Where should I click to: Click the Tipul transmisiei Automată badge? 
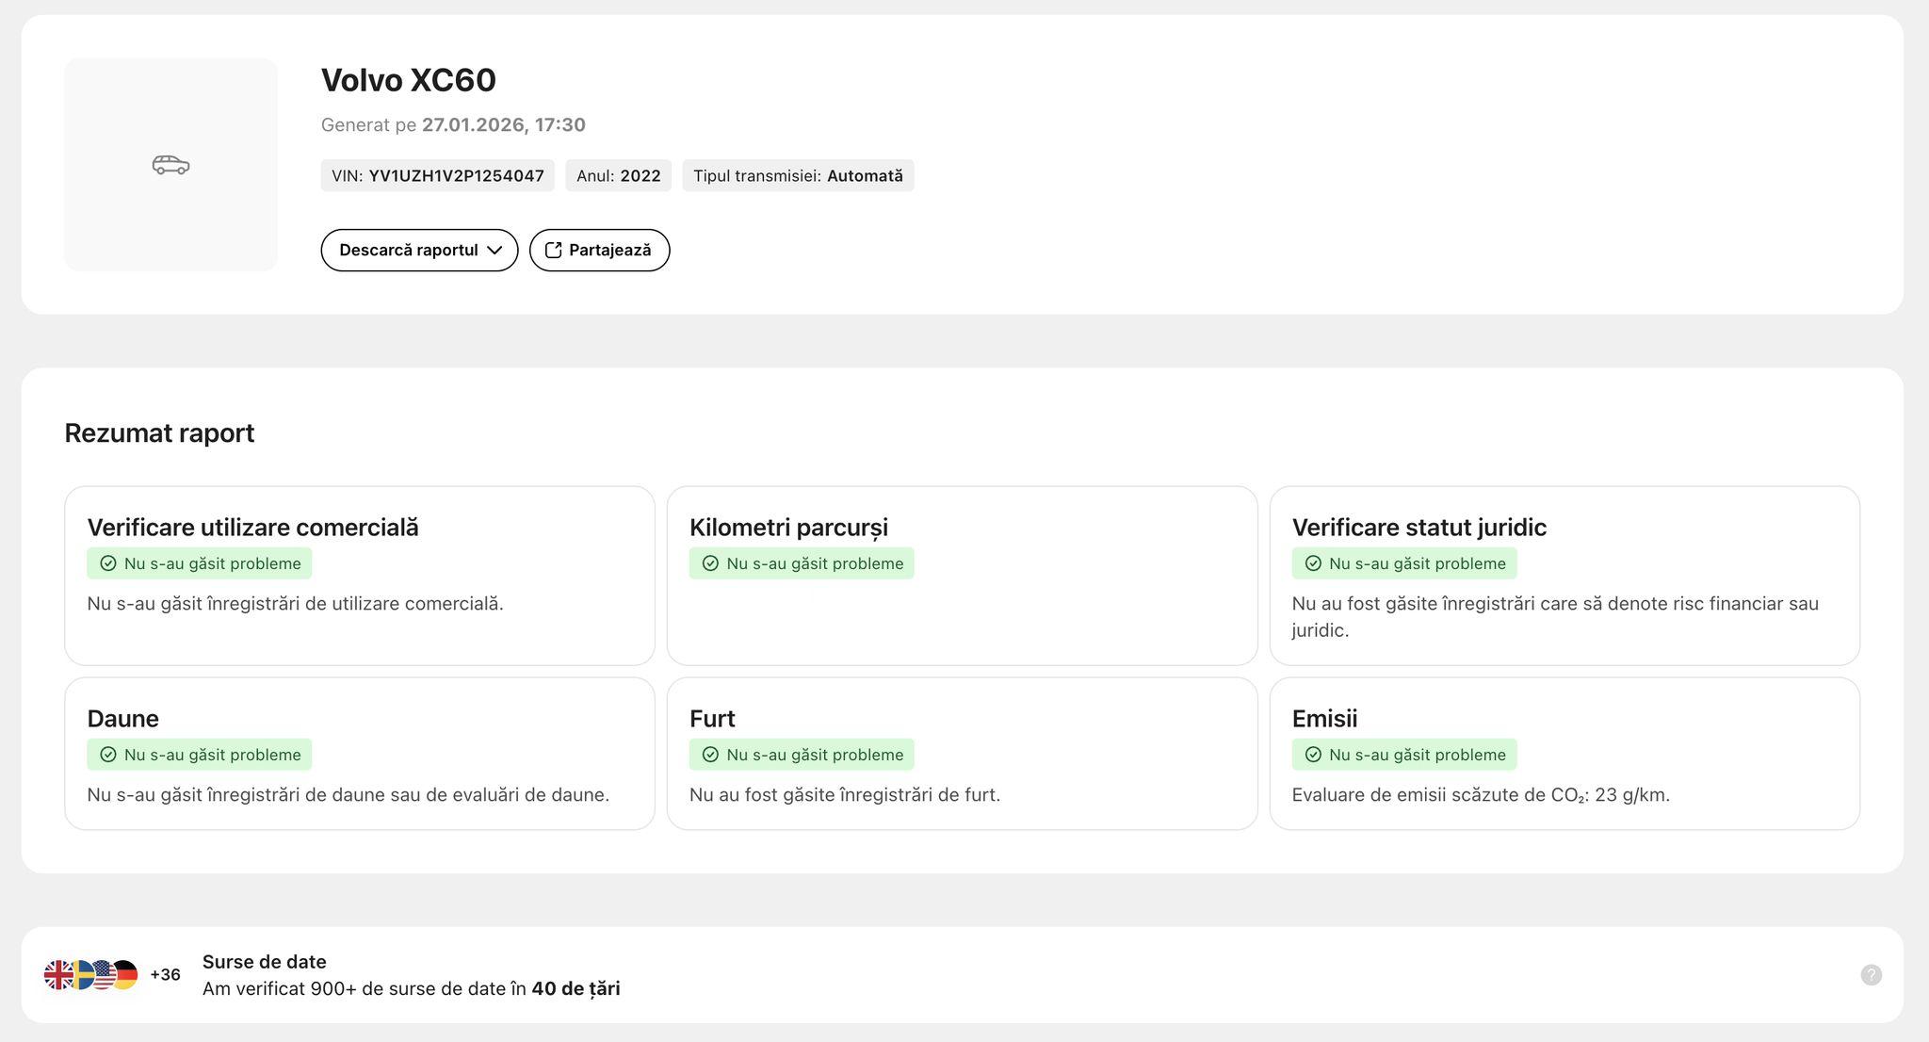pos(798,176)
